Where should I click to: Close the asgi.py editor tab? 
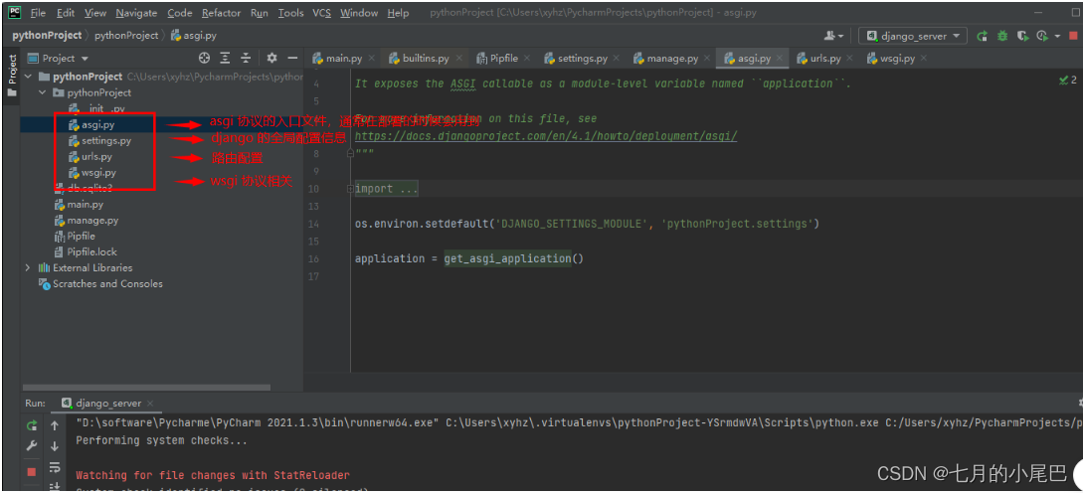pos(779,59)
